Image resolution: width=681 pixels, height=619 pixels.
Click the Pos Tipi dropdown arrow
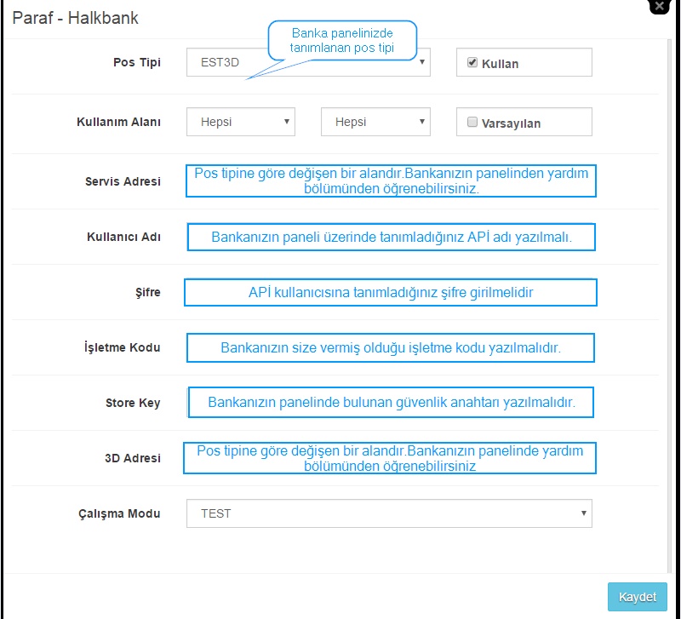pos(421,62)
